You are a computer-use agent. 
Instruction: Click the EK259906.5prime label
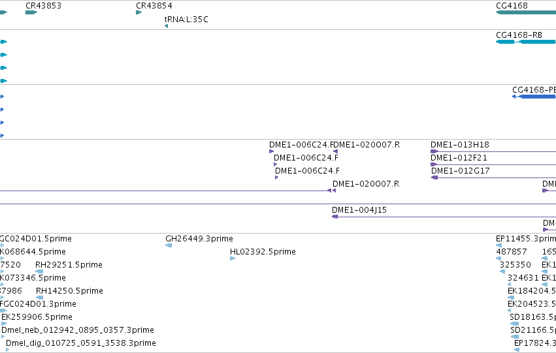[x=37, y=317]
